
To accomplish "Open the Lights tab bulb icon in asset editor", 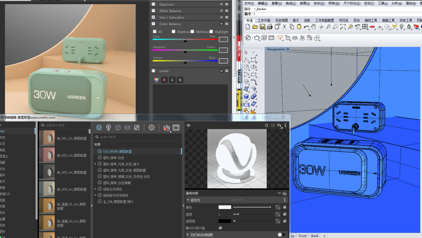I will coord(108,127).
